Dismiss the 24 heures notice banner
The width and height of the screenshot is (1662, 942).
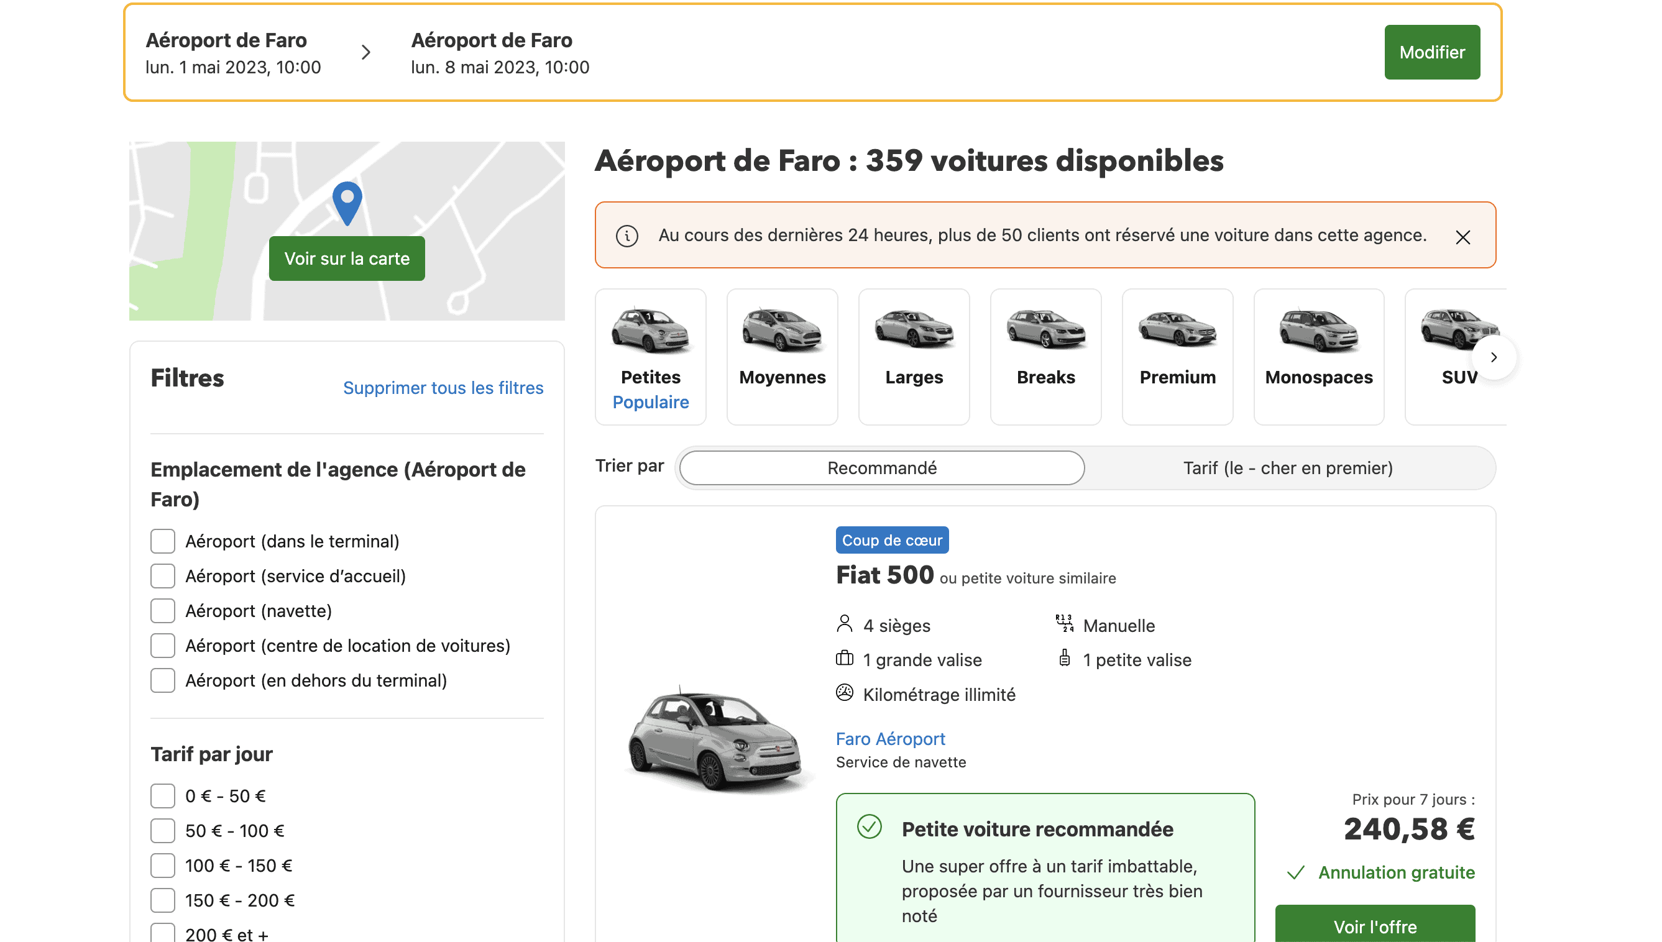coord(1462,237)
